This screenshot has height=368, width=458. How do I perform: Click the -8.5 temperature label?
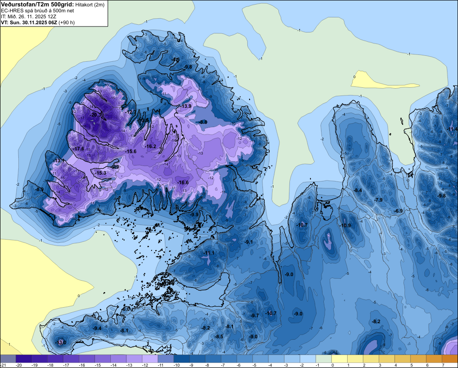[219, 336]
